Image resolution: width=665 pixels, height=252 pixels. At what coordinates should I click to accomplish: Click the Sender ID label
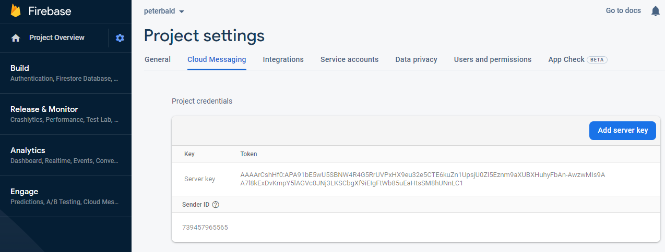[x=196, y=205]
